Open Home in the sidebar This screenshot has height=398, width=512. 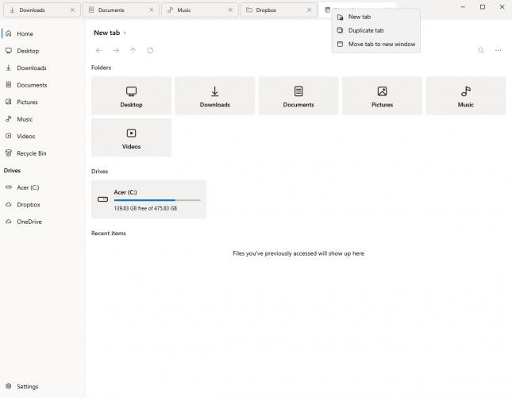tap(42, 33)
